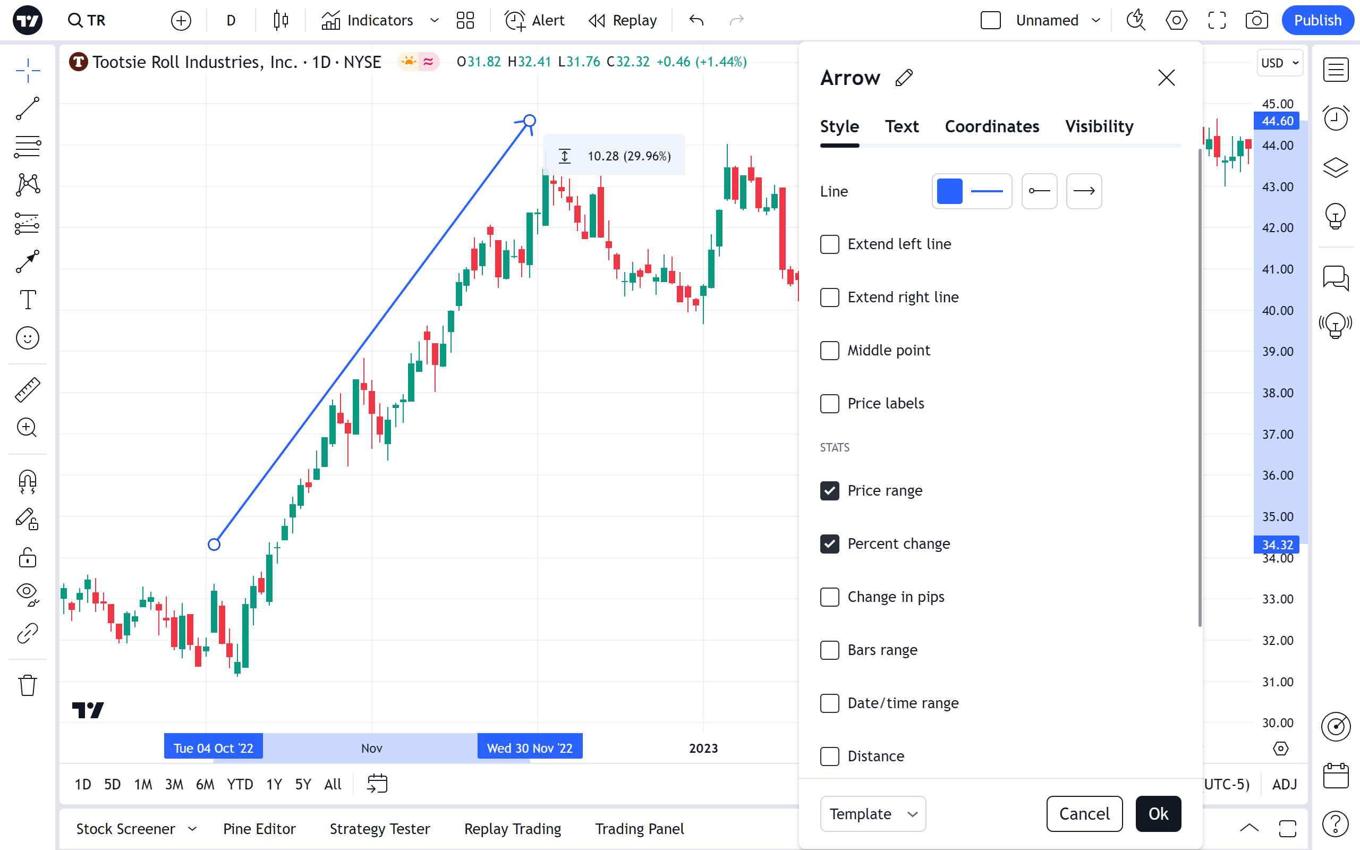Open the blue line color swatch
The height and width of the screenshot is (850, 1360).
pyautogui.click(x=949, y=192)
